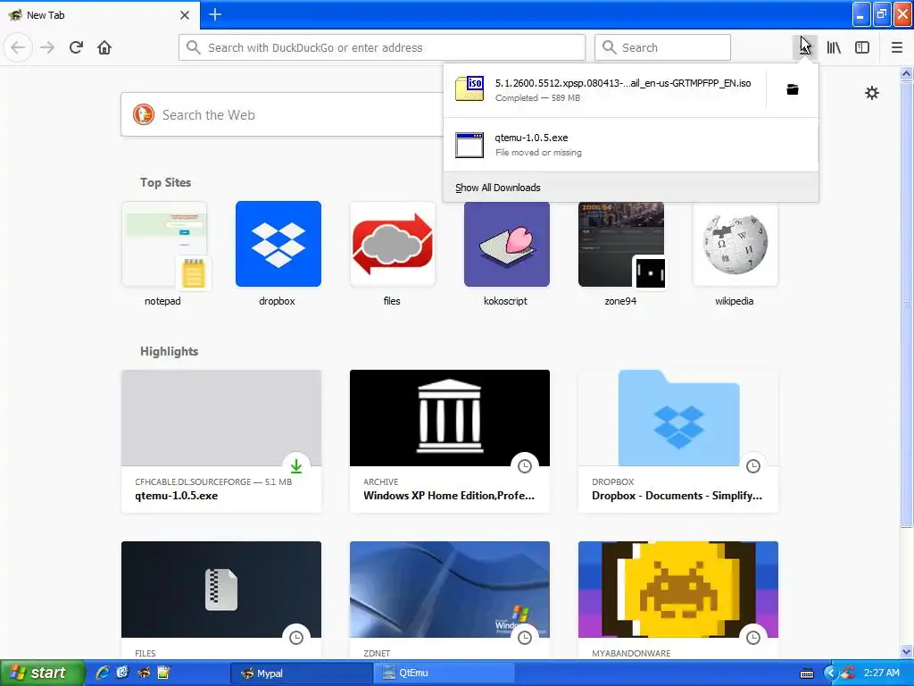914x686 pixels.
Task: Click the Highlights section heading
Action: point(169,351)
